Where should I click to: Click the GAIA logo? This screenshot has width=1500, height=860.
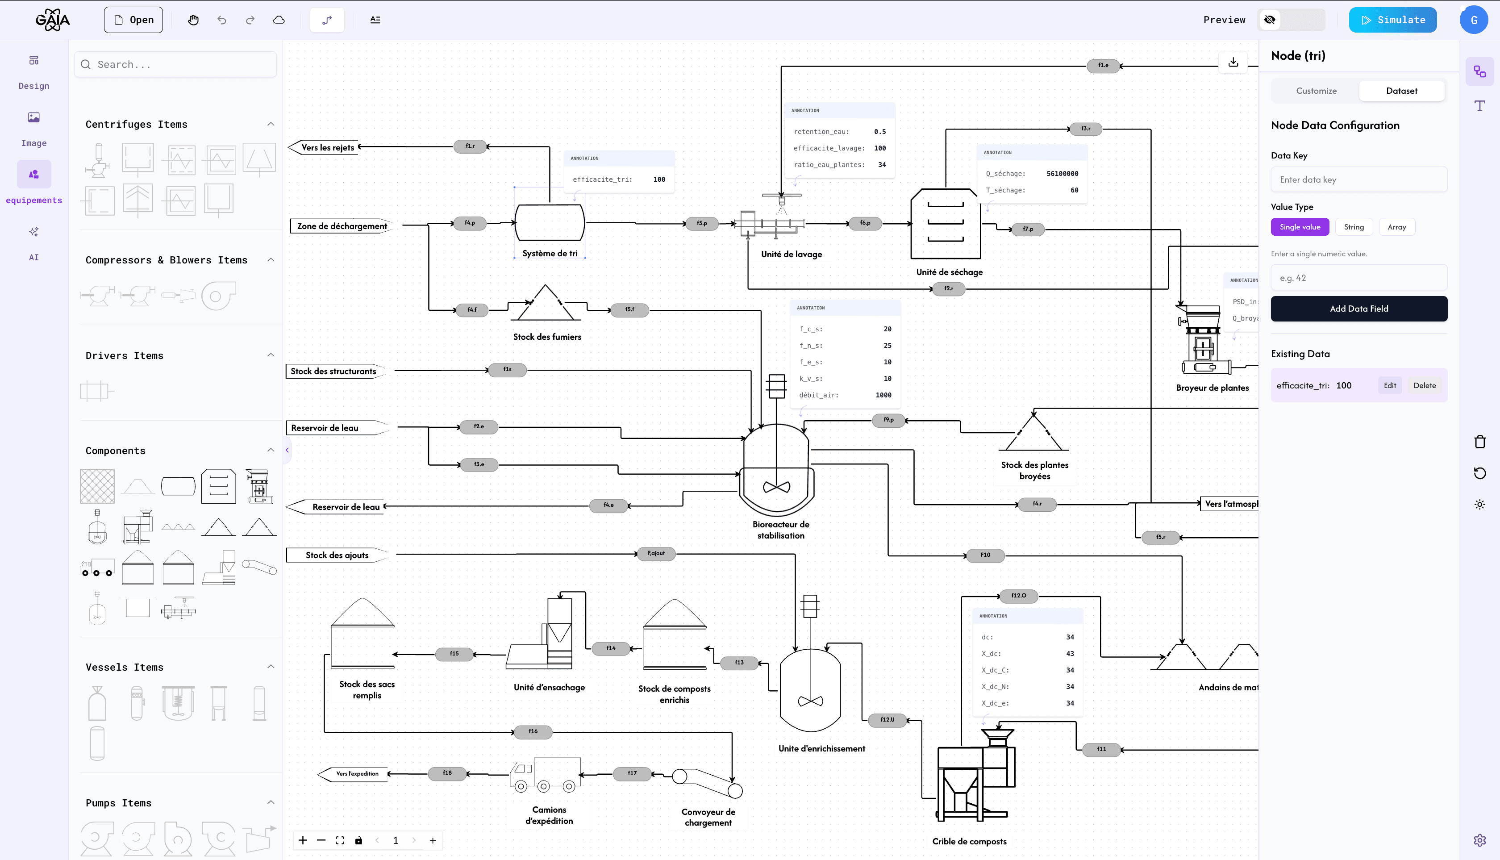tap(53, 20)
